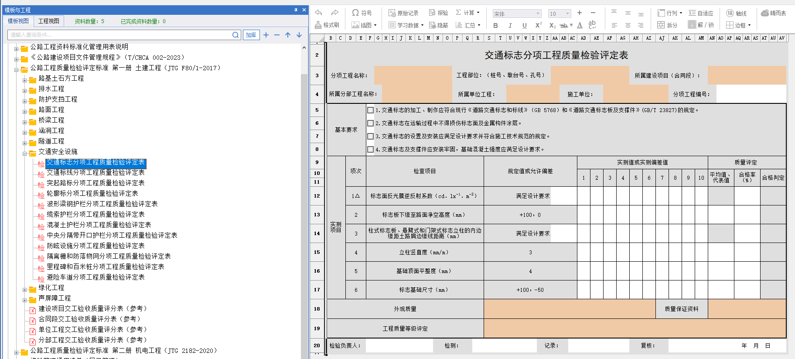Switch to the 工程视图 tab
Screen dimensions: 795x359
click(x=49, y=21)
